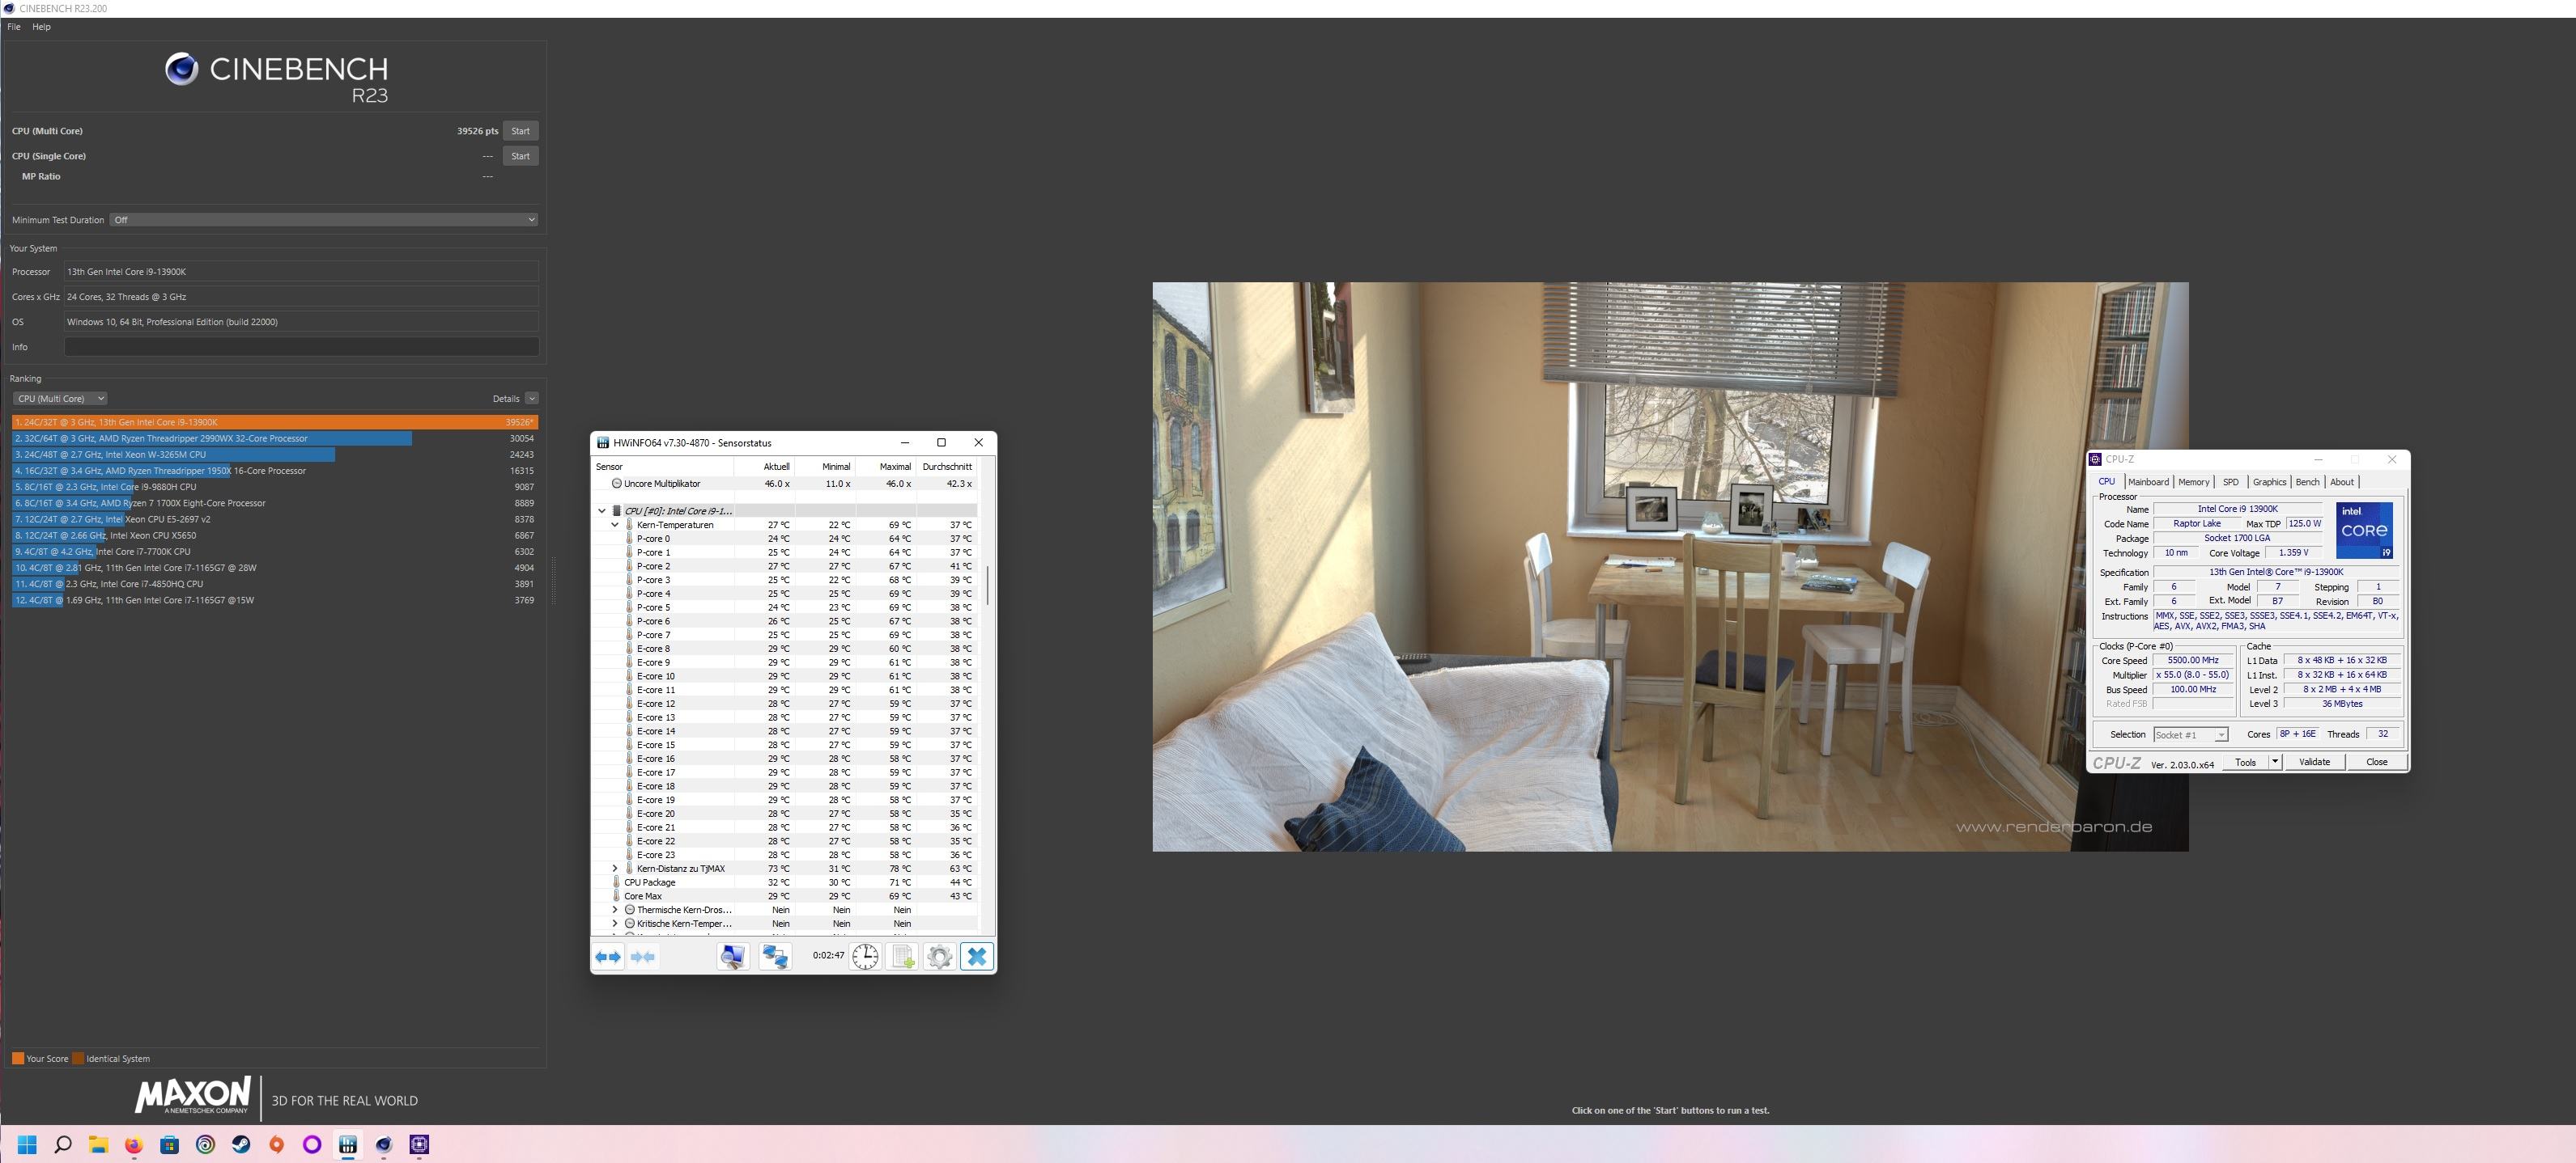Open Firefox from the taskbar

tap(134, 1144)
